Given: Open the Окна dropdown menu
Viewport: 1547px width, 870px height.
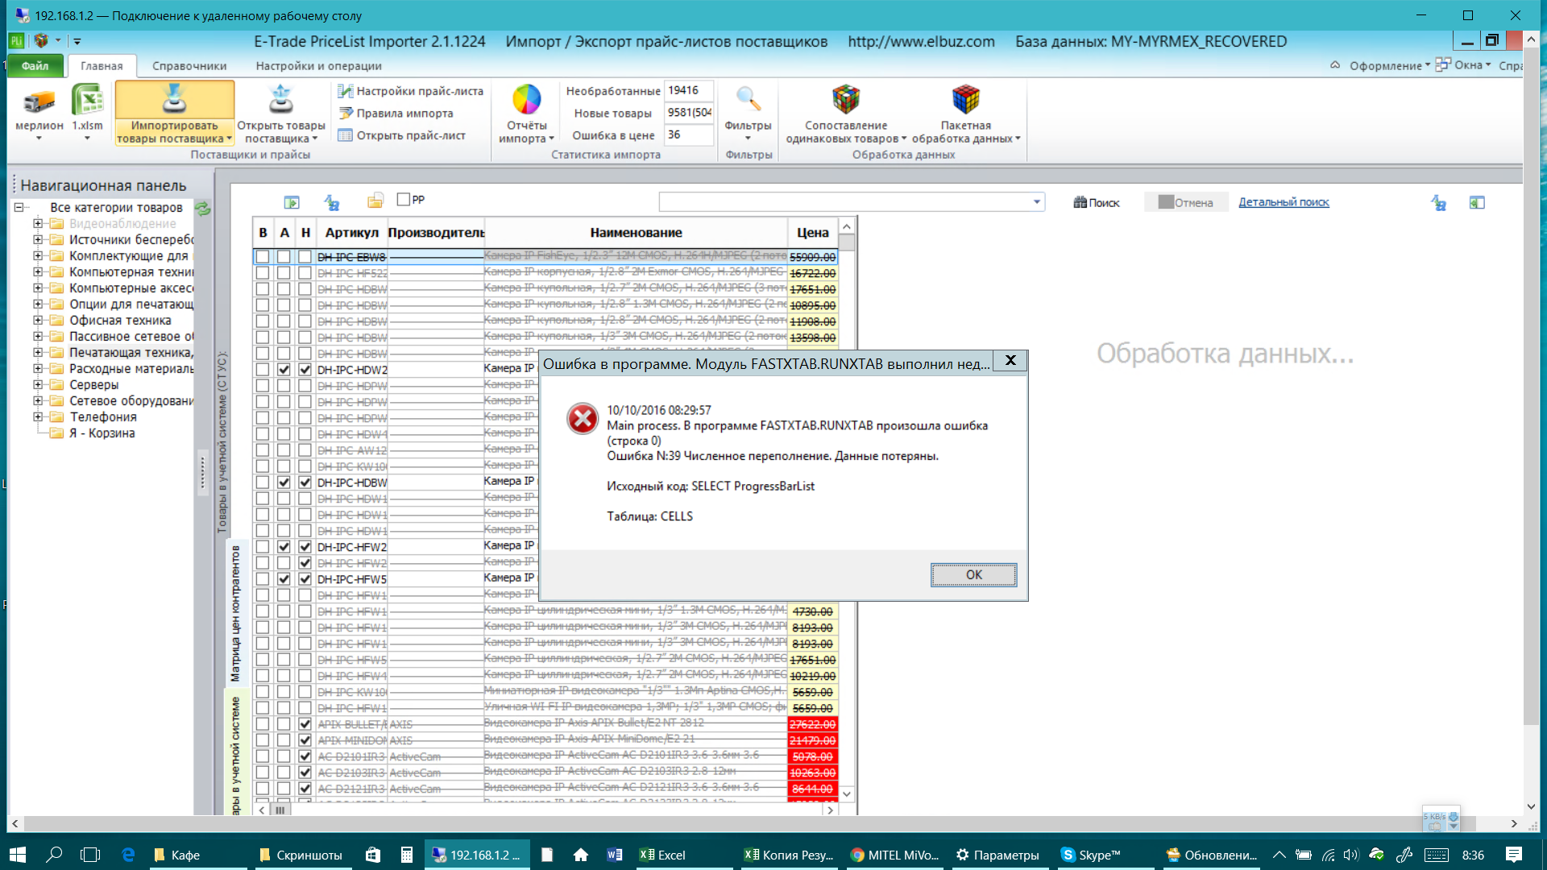Looking at the screenshot, I should pos(1463,64).
